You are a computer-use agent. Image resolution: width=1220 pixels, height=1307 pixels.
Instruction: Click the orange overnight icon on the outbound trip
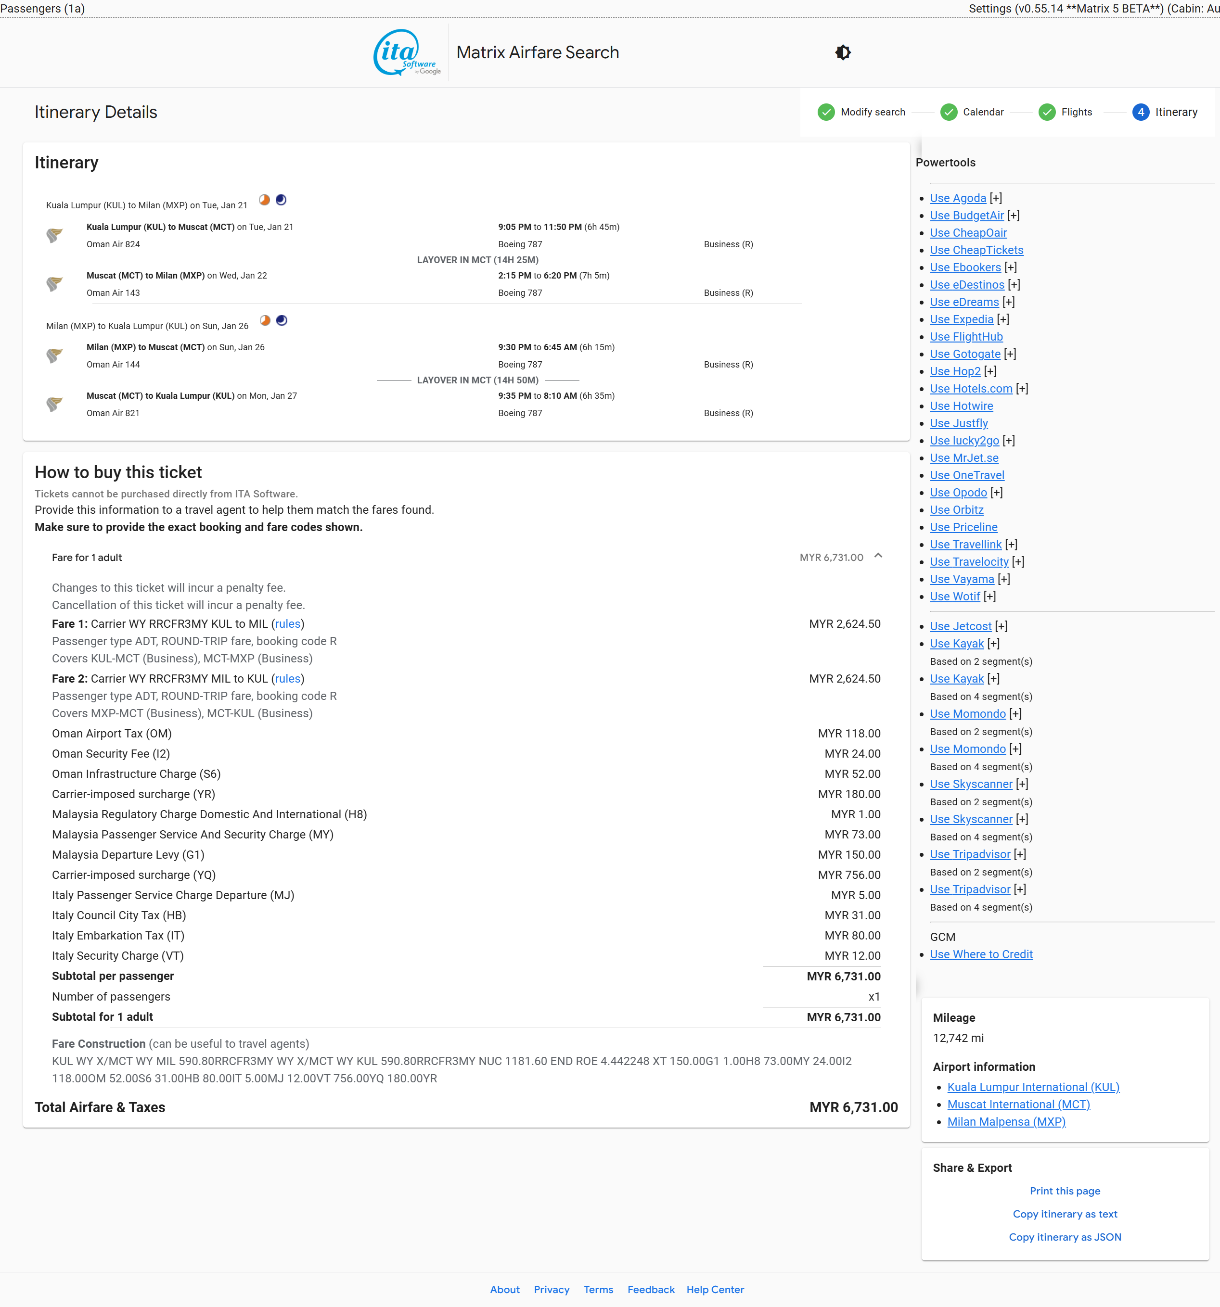coord(264,200)
